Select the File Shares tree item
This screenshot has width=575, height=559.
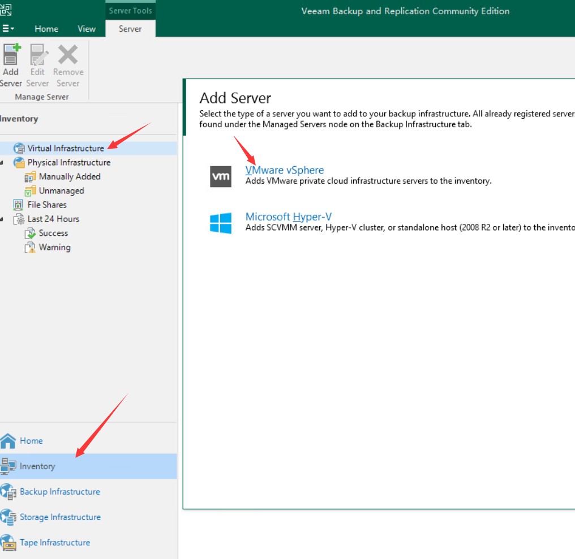(47, 205)
